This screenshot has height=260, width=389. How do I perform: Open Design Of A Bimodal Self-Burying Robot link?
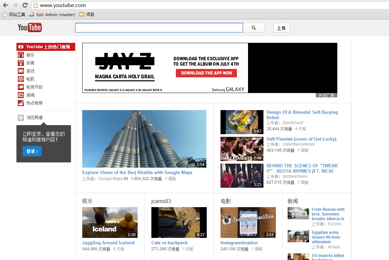(x=302, y=115)
